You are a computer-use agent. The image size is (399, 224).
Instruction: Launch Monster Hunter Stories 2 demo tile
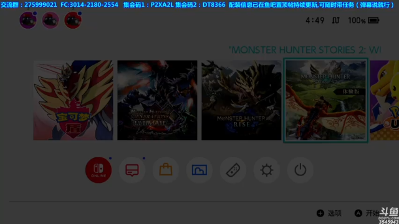click(x=325, y=100)
